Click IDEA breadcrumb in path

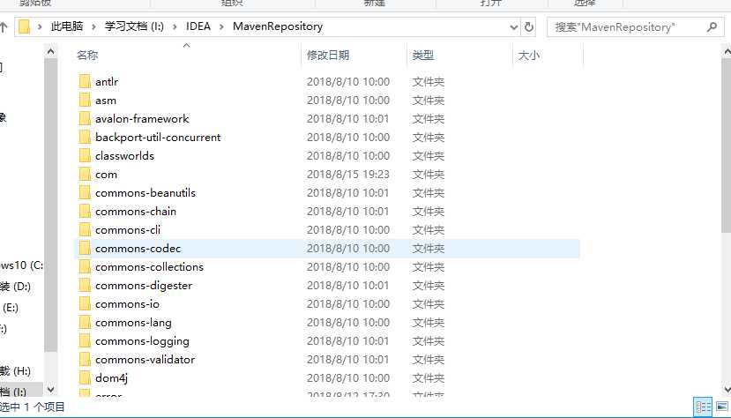[198, 26]
